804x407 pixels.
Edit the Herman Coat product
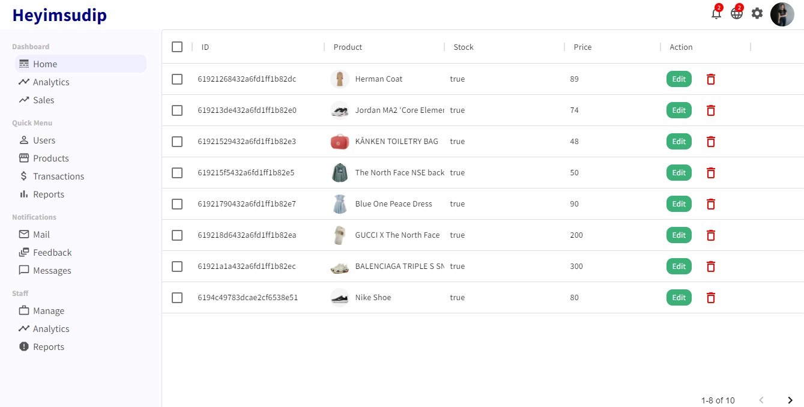(x=679, y=79)
